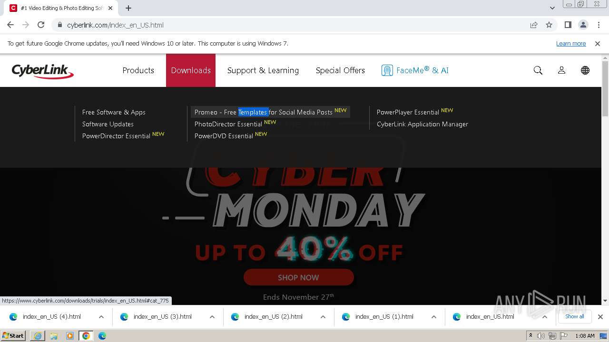Open the Chrome three-dot menu

click(x=599, y=25)
